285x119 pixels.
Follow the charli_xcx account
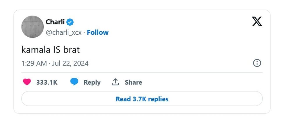click(x=98, y=33)
